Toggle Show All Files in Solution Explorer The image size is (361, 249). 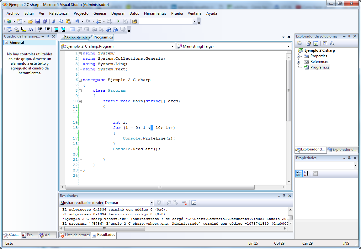click(x=309, y=43)
